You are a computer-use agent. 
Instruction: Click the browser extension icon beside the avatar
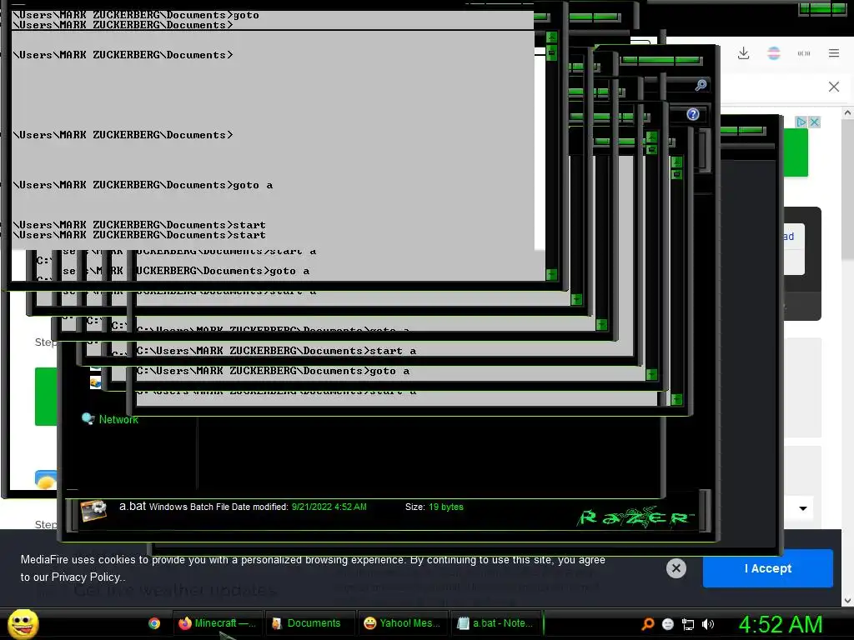[804, 53]
